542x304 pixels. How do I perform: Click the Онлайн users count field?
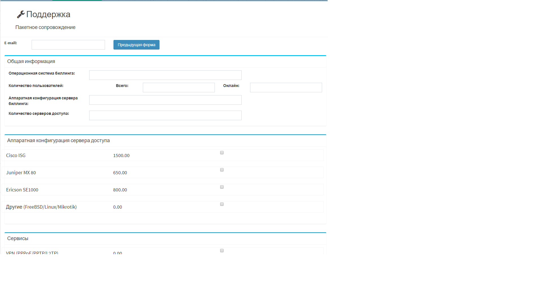[x=286, y=88]
